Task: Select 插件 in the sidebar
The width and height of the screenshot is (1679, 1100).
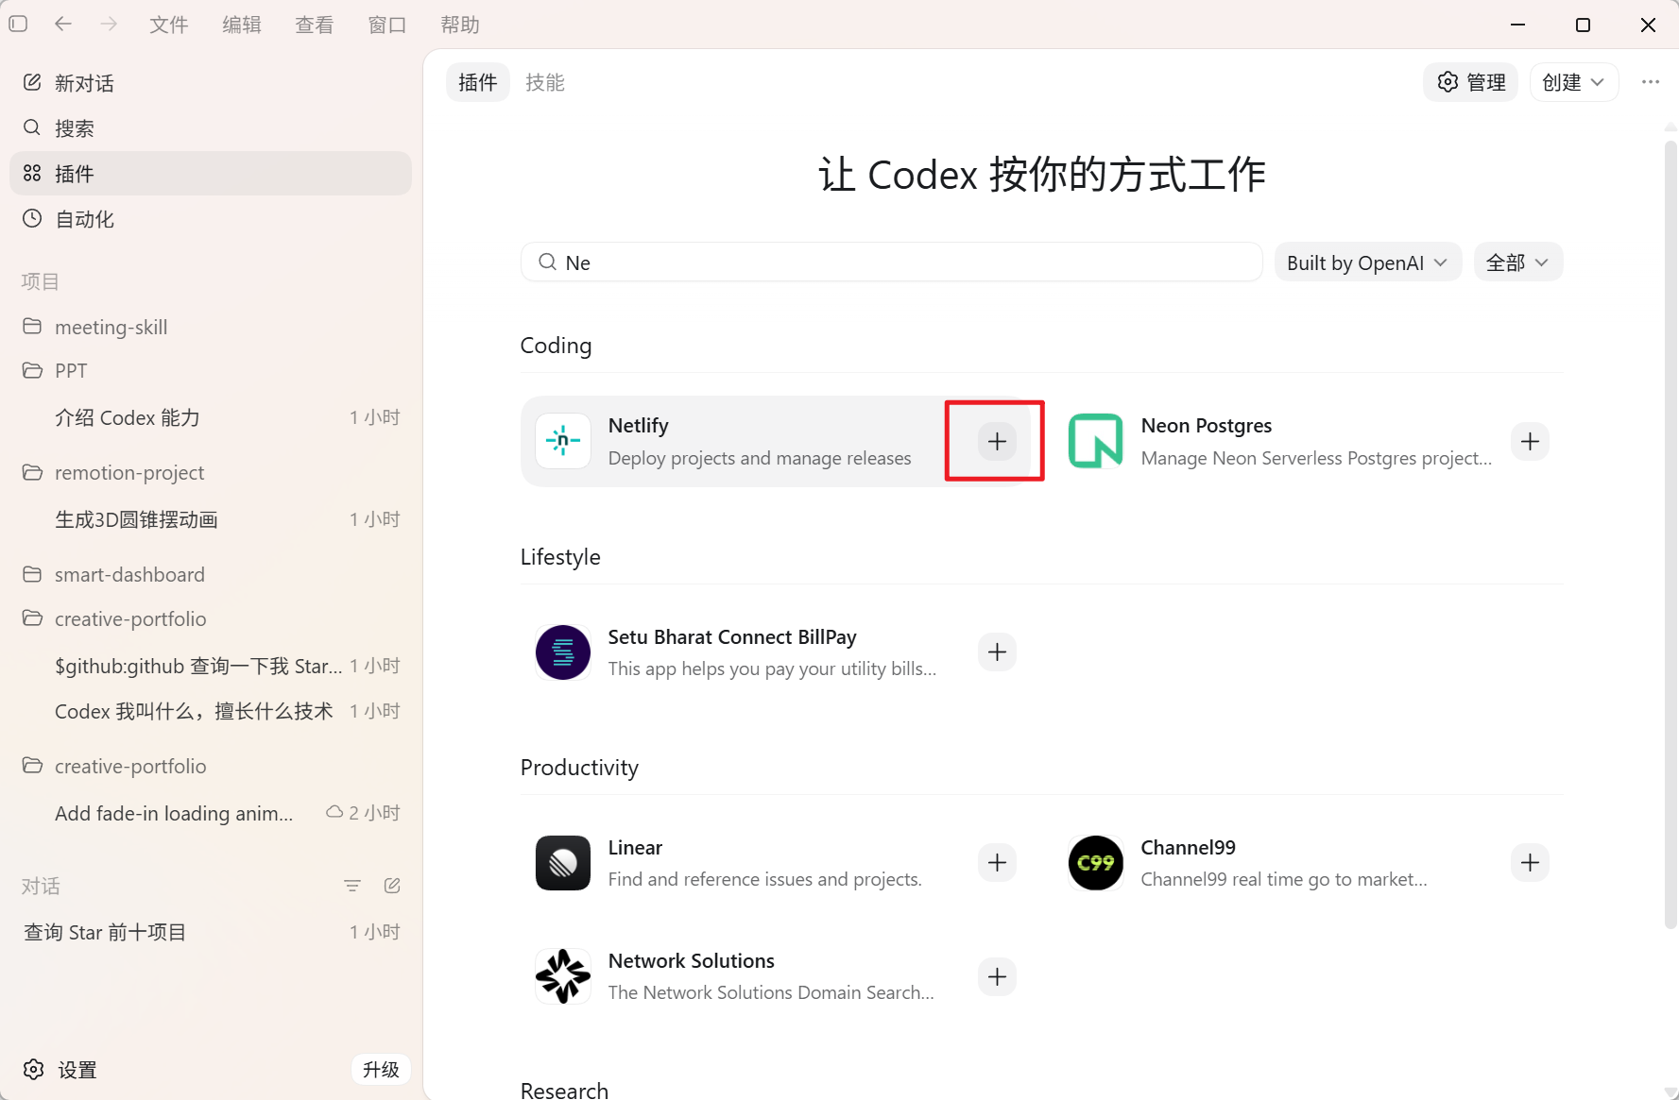Action: (x=211, y=174)
